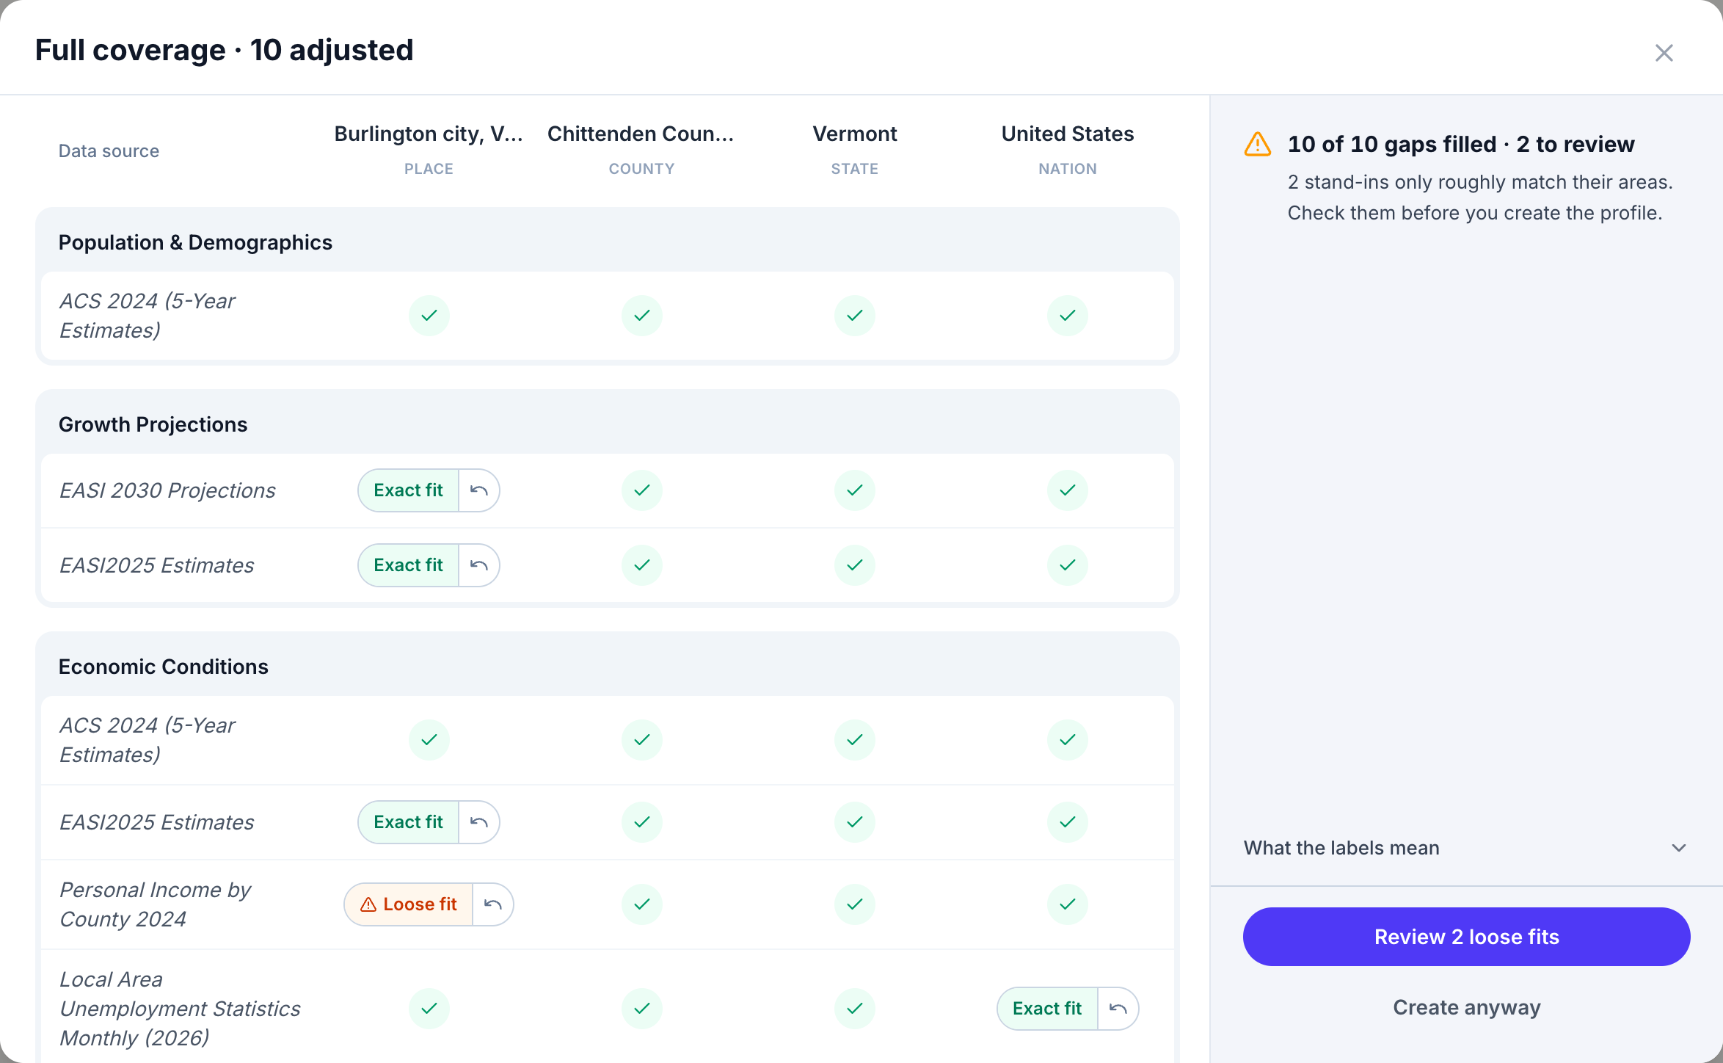
Task: Undo Exact fit for Economic Conditions EASI2025 Estimates
Action: [479, 822]
